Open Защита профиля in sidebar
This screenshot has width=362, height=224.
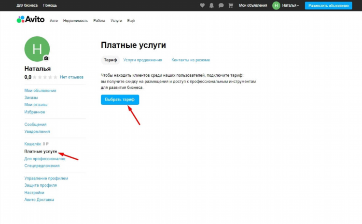click(41, 185)
